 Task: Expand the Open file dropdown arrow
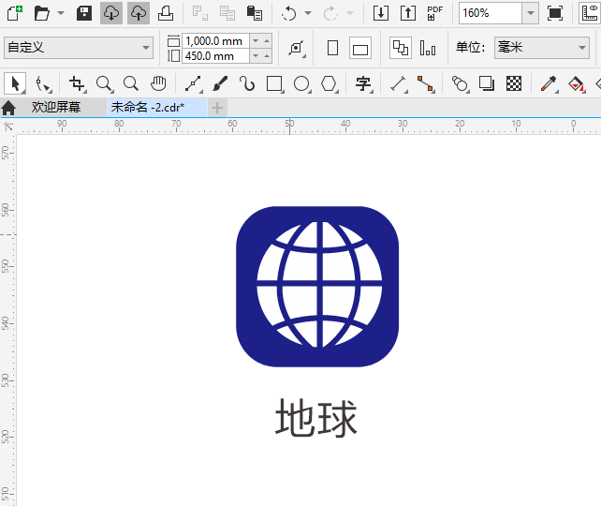61,13
